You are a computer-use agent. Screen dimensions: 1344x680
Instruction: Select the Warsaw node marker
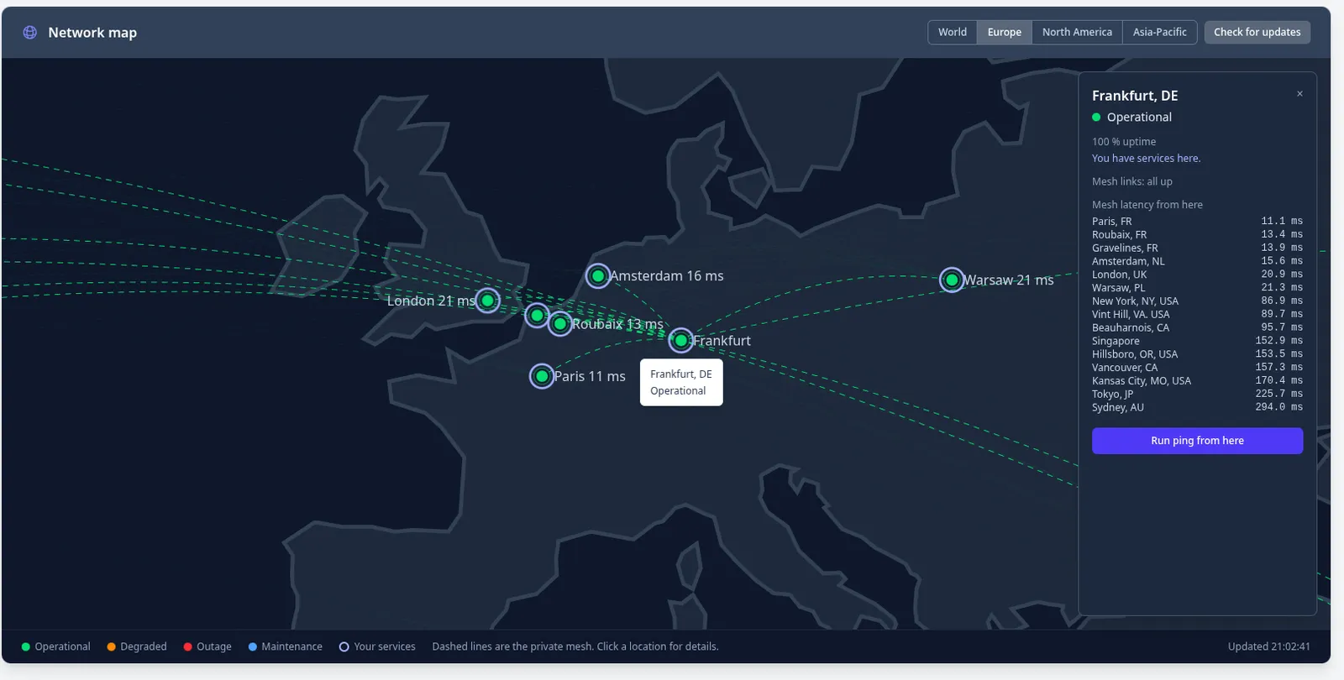coord(951,280)
